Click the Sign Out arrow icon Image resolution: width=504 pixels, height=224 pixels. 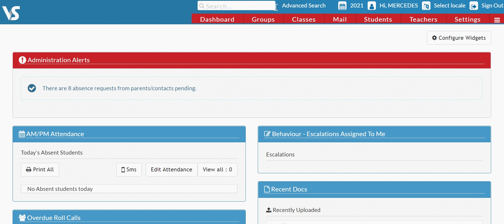point(474,6)
